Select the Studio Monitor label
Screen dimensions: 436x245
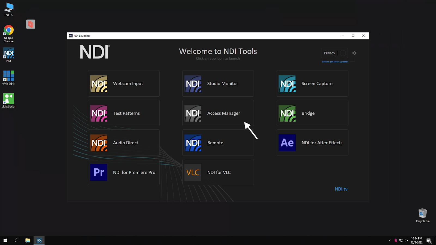coord(223,84)
